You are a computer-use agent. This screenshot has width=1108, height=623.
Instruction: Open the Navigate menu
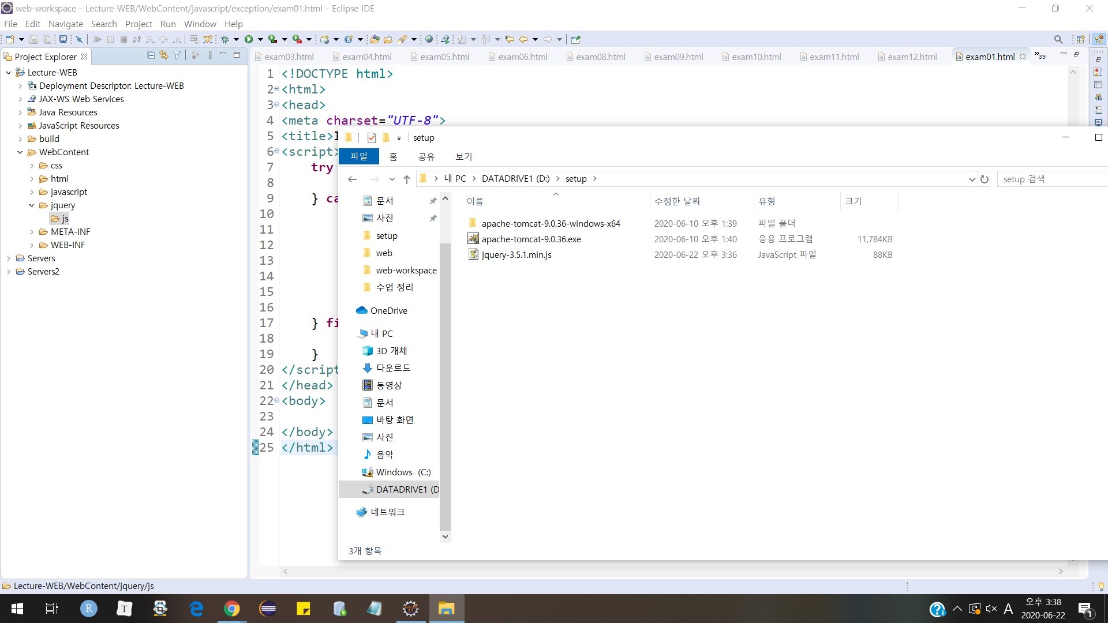65,24
